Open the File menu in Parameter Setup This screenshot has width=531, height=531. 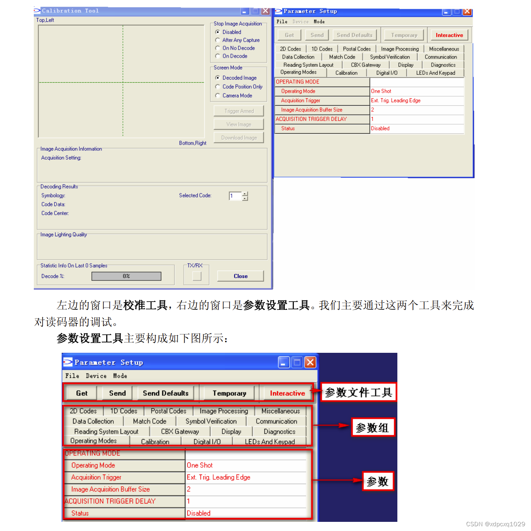(282, 21)
